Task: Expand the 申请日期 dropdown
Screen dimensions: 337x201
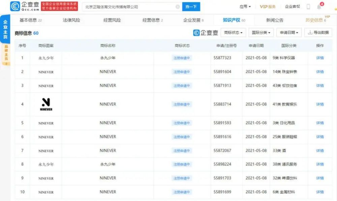Action: point(289,33)
